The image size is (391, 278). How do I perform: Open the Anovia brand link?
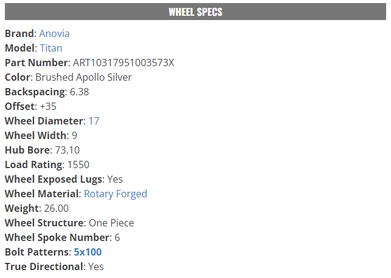54,33
